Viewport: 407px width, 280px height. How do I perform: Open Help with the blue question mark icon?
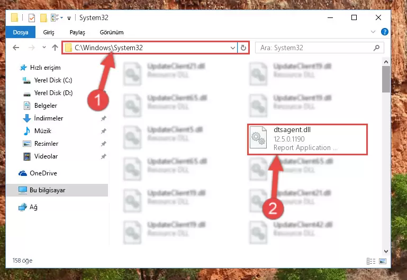pyautogui.click(x=384, y=32)
